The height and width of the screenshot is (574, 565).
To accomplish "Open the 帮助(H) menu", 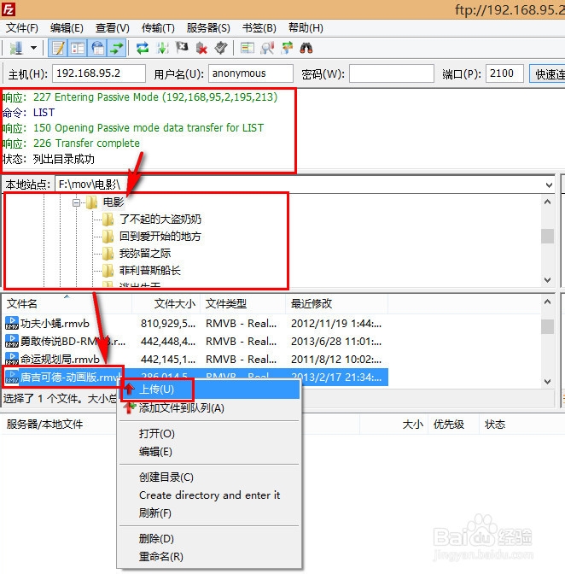I will [306, 28].
